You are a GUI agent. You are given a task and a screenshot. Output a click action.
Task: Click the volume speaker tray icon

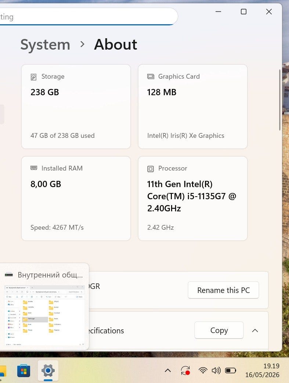(x=216, y=371)
